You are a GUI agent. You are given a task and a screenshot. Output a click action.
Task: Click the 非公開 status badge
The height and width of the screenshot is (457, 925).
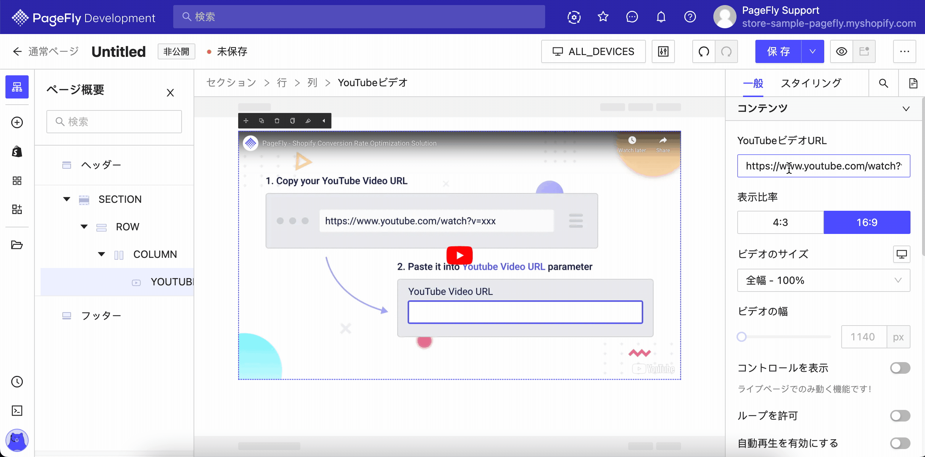coord(177,51)
